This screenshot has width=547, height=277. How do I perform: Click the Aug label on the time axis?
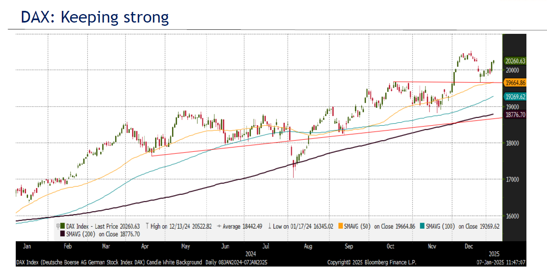pos(308,246)
